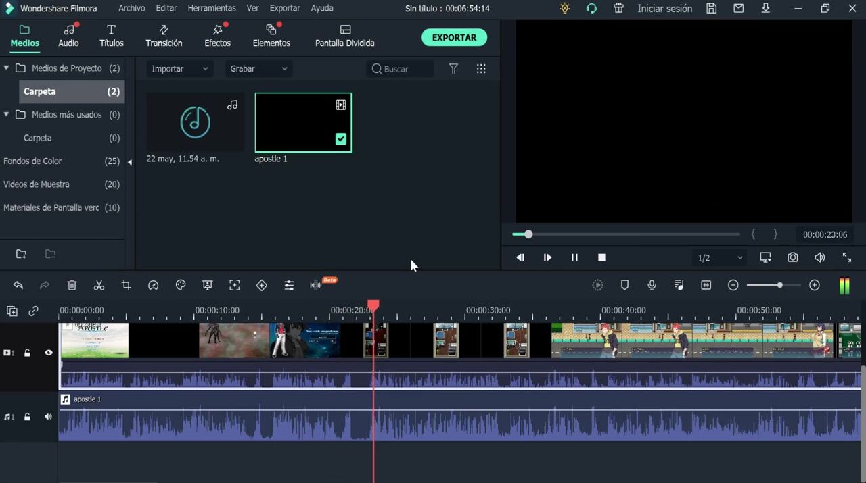Screen dimensions: 866x483
Task: Record voiceover with the microphone icon
Action: click(652, 285)
